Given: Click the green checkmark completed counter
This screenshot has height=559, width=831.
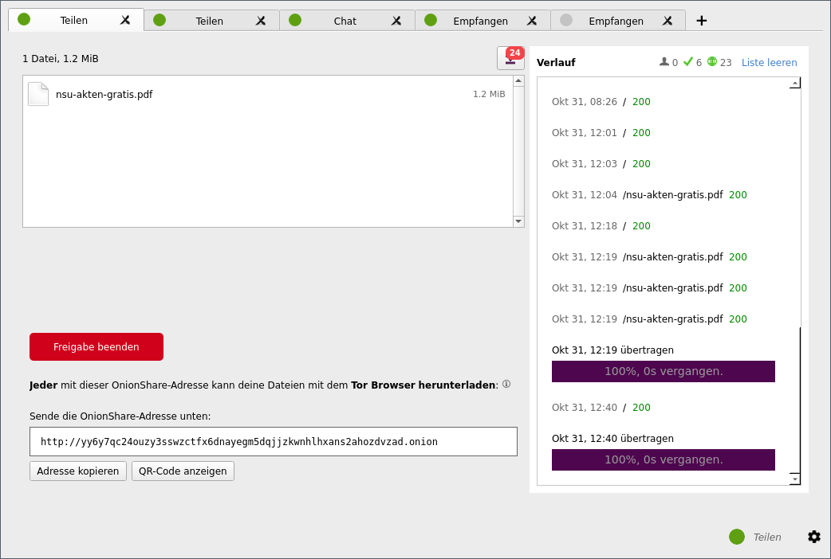Looking at the screenshot, I should pos(688,62).
